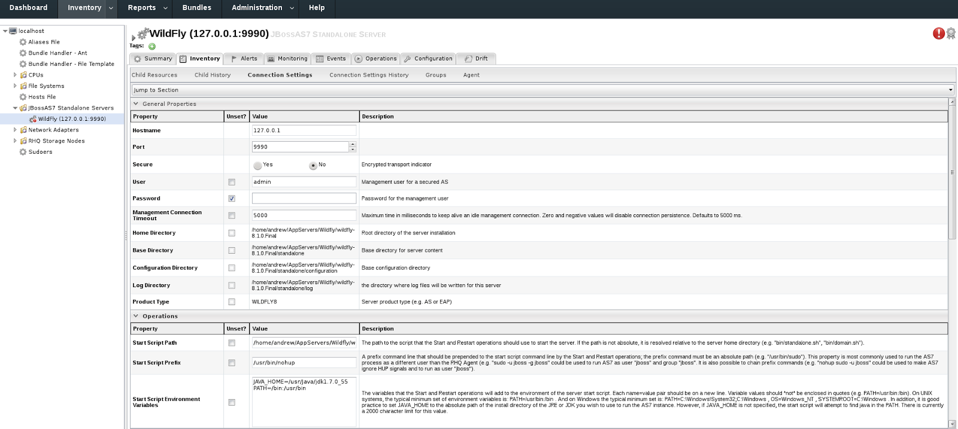The height and width of the screenshot is (429, 958).
Task: Go to the Dashboard menu
Action: click(28, 8)
